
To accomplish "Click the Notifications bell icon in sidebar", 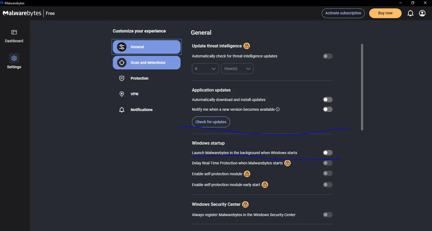I will tap(122, 110).
